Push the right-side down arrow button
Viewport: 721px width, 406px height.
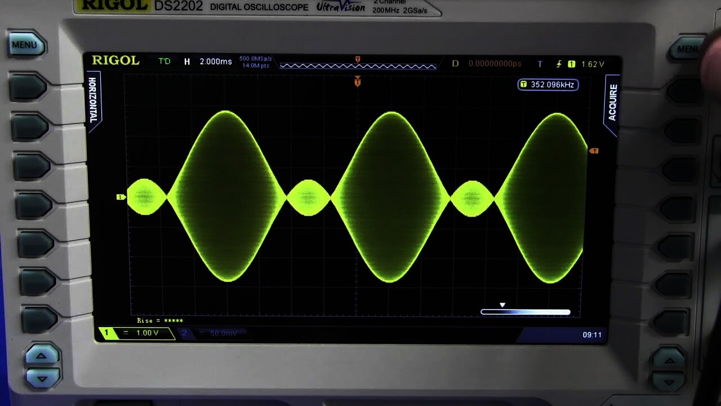coord(669,382)
